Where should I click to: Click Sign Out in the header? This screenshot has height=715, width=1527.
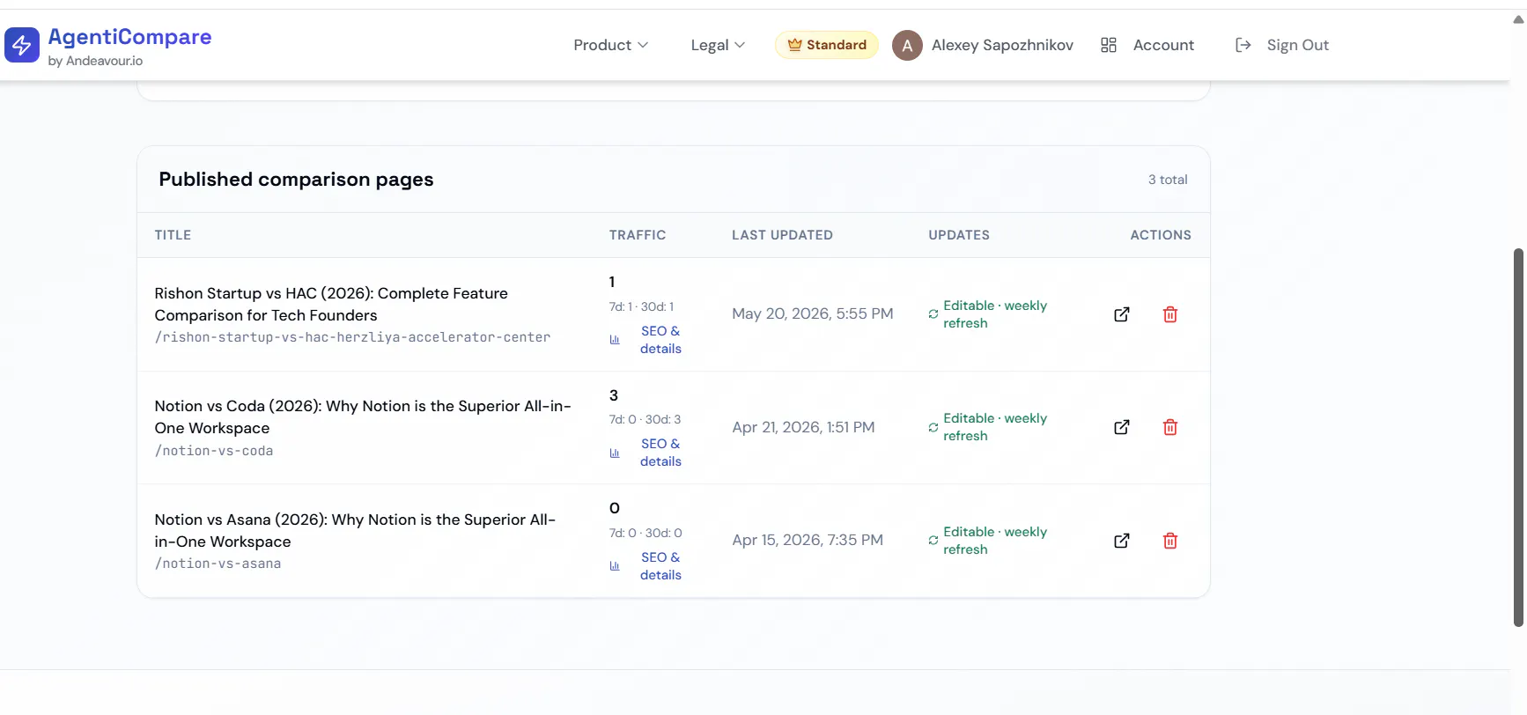click(x=1297, y=45)
